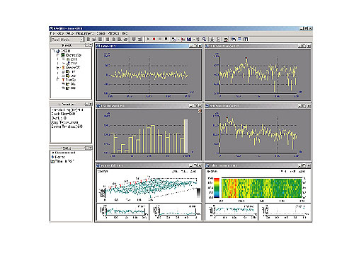Click the blue horizontal lines toolbar icon
This screenshot has width=354, height=265.
239,39
